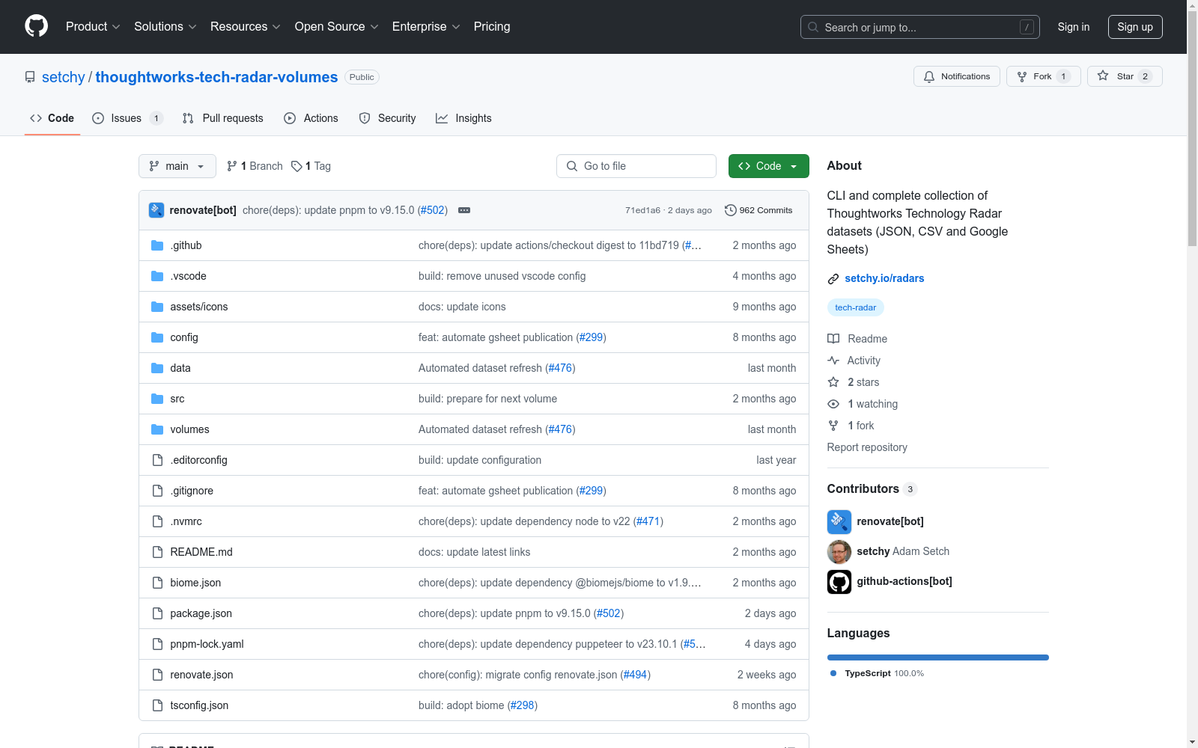Viewport: 1198px width, 748px height.
Task: Click the biome.json file icon
Action: 157,583
